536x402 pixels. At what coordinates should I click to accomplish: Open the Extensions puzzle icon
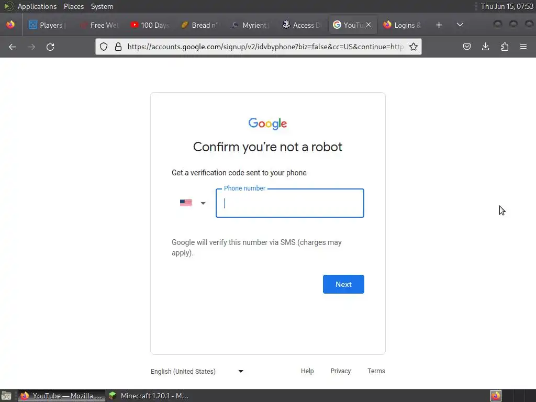click(505, 47)
